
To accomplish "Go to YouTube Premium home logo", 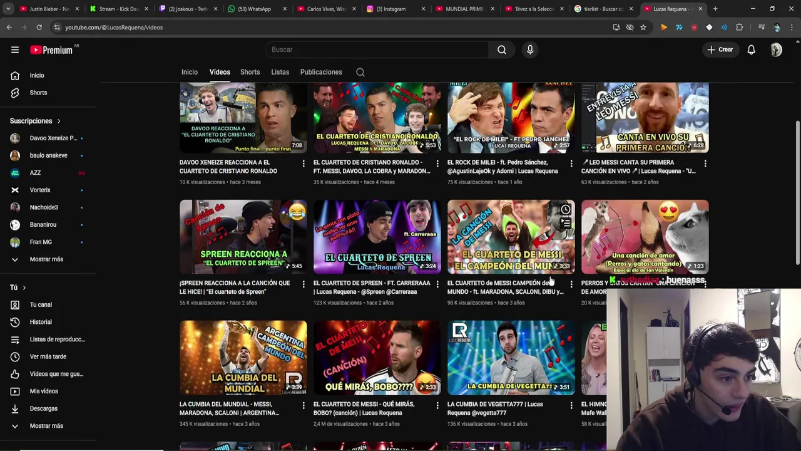I will coord(53,49).
